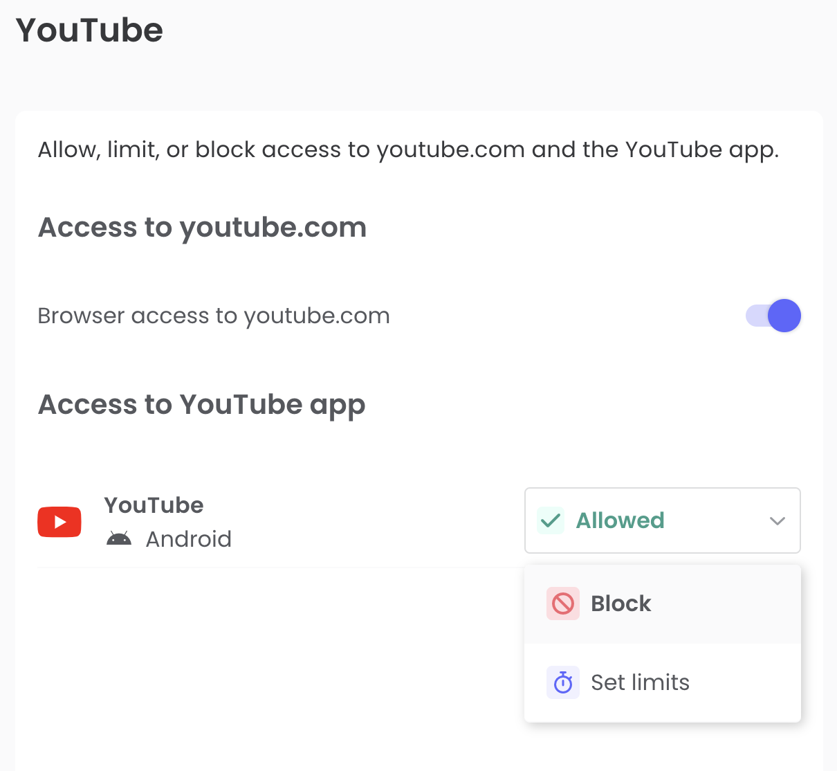Click the stopwatch Set limits icon
This screenshot has height=771, width=837.
563,682
